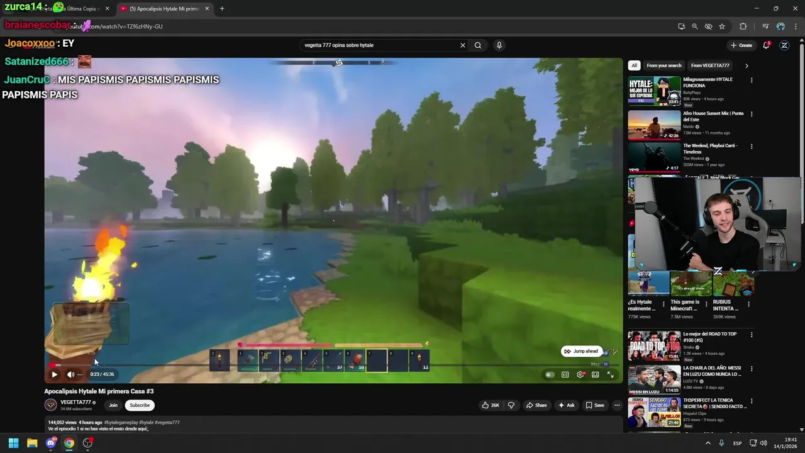
Task: Click the Join channel button
Action: click(x=113, y=405)
